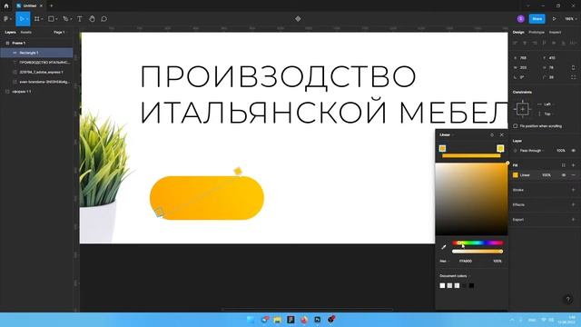Click the hex color value field
The width and height of the screenshot is (581, 327).
click(466, 261)
